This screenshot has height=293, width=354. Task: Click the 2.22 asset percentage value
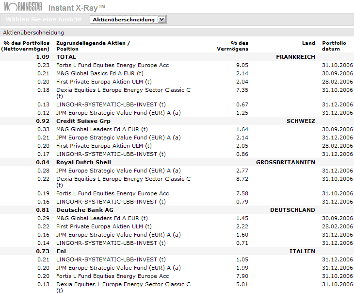(x=242, y=226)
